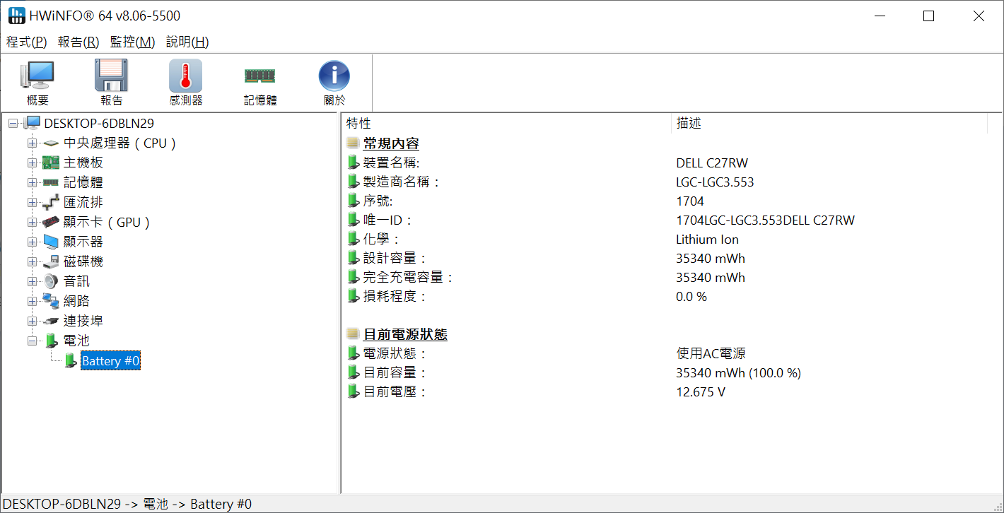Click the 匯流排 bus icon
The height and width of the screenshot is (513, 1004).
tap(50, 202)
